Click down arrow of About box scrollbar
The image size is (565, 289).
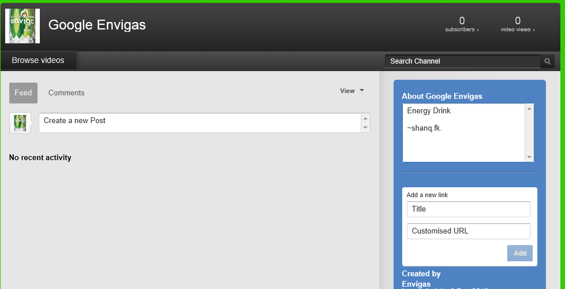coord(529,157)
